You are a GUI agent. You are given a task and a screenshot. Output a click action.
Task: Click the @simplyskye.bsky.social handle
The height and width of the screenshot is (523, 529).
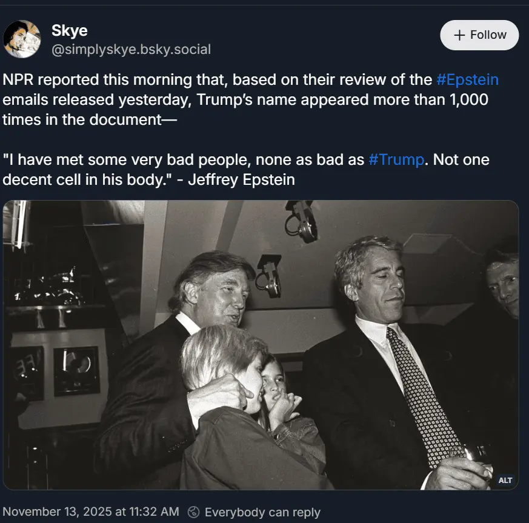[x=131, y=50]
